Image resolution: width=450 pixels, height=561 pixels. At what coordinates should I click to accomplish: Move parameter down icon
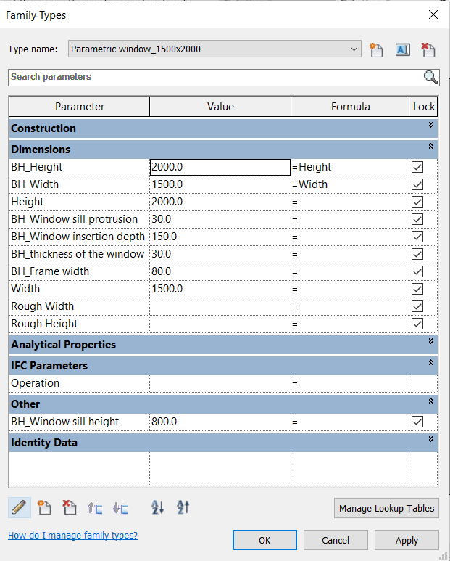point(120,508)
